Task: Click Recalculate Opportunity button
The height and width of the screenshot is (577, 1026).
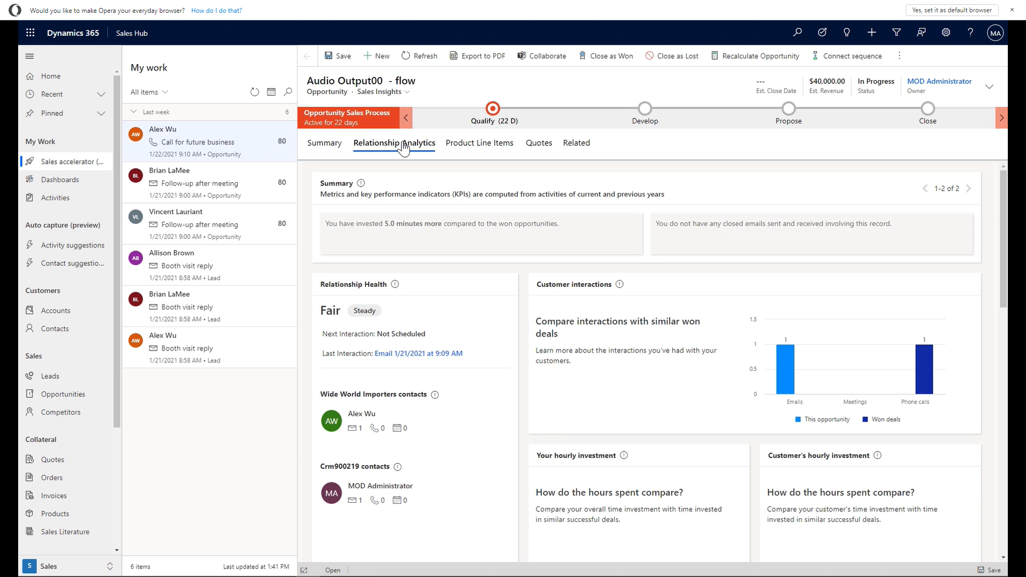Action: [x=755, y=56]
